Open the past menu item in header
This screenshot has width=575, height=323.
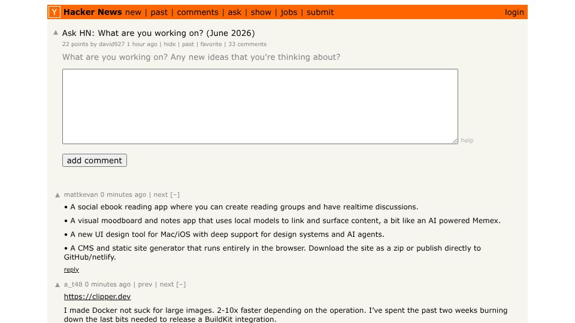pos(159,12)
